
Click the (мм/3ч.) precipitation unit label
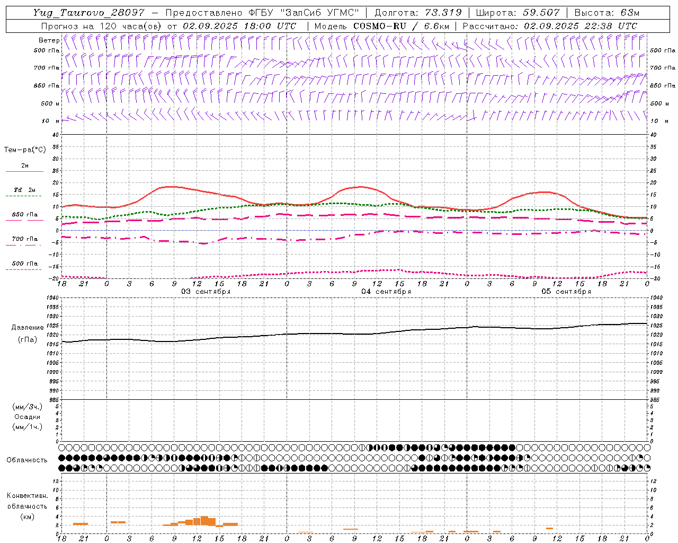(28, 407)
